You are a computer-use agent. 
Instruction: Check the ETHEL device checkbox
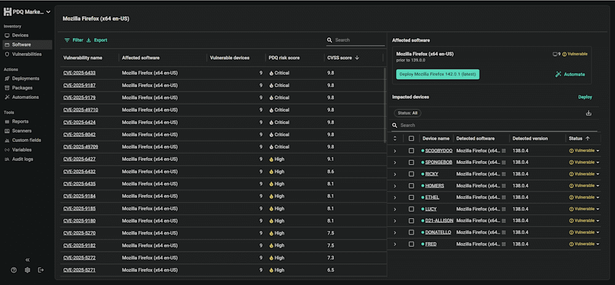pyautogui.click(x=411, y=197)
